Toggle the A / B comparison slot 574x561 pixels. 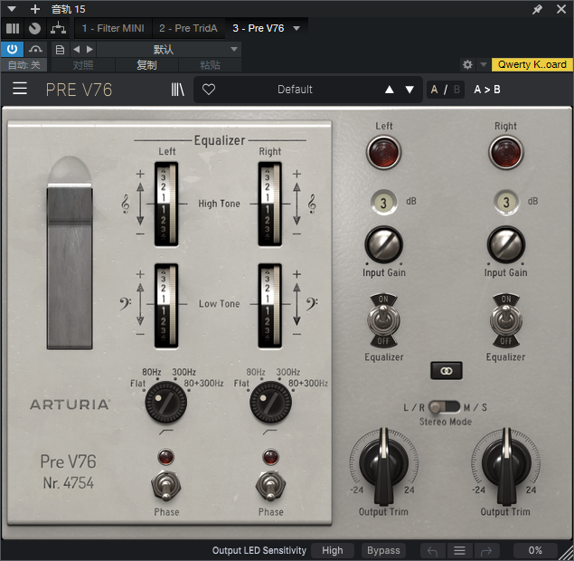point(445,90)
